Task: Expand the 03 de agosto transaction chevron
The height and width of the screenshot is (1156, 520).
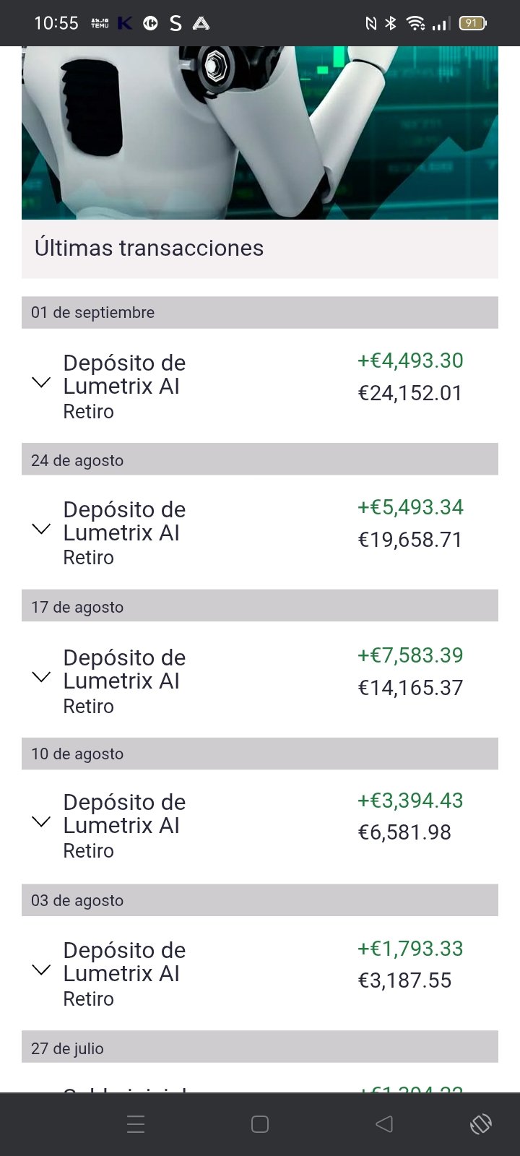Action: coord(42,970)
